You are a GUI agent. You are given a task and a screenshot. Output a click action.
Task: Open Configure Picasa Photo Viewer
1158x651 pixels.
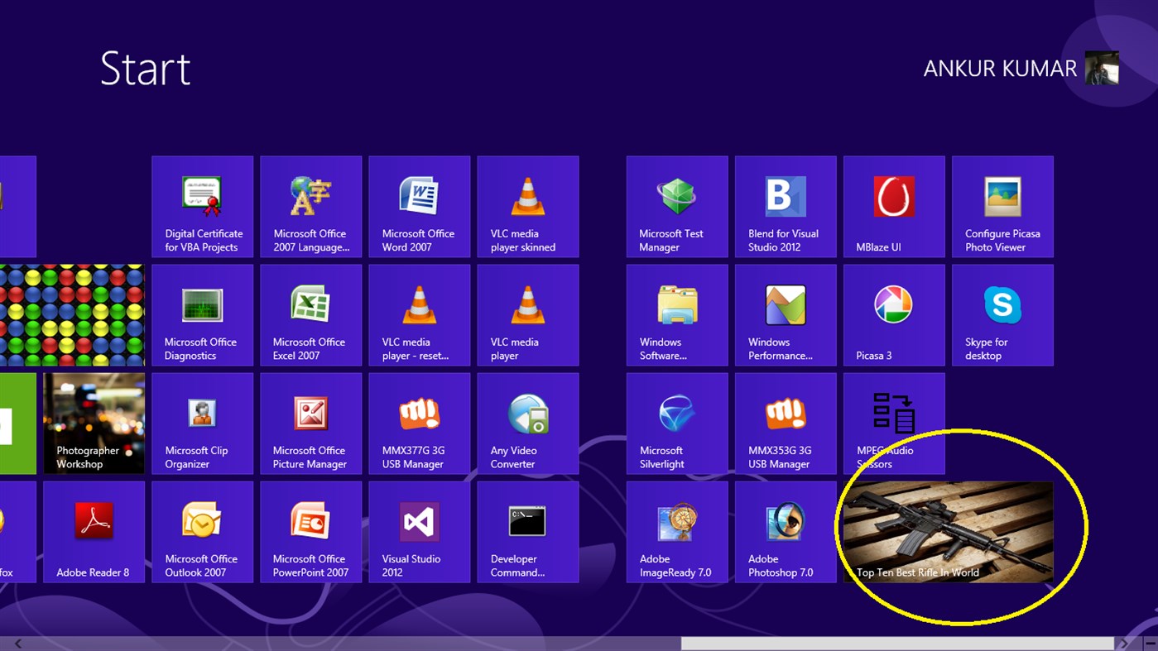[1002, 207]
